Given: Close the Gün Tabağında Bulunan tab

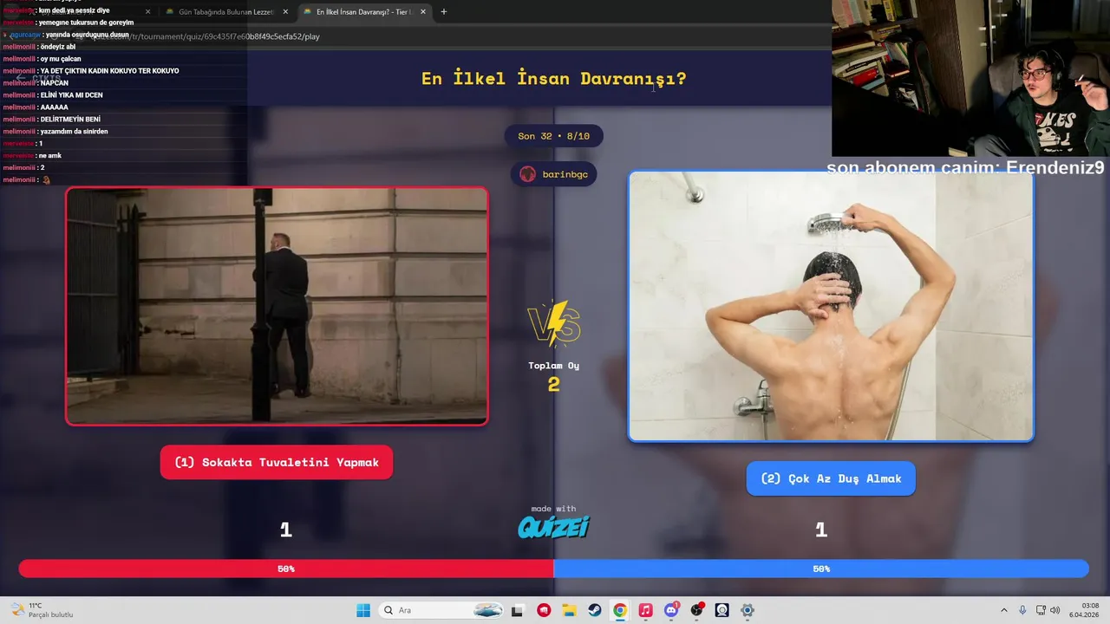Looking at the screenshot, I should coord(285,12).
